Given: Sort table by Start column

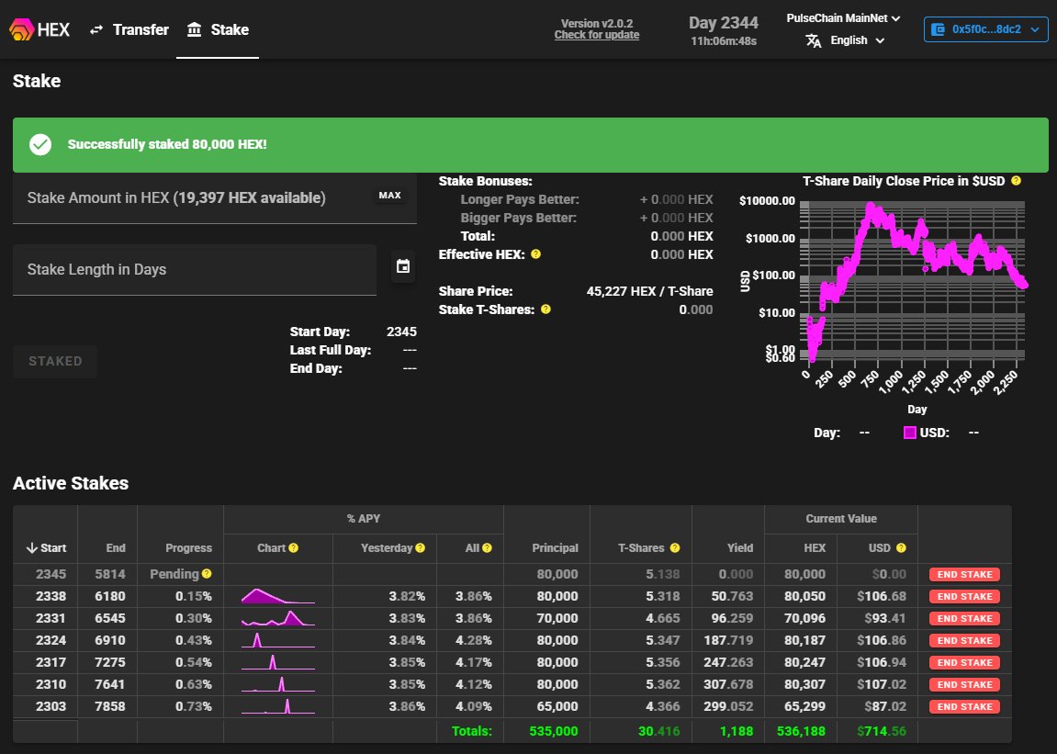Looking at the screenshot, I should (46, 548).
